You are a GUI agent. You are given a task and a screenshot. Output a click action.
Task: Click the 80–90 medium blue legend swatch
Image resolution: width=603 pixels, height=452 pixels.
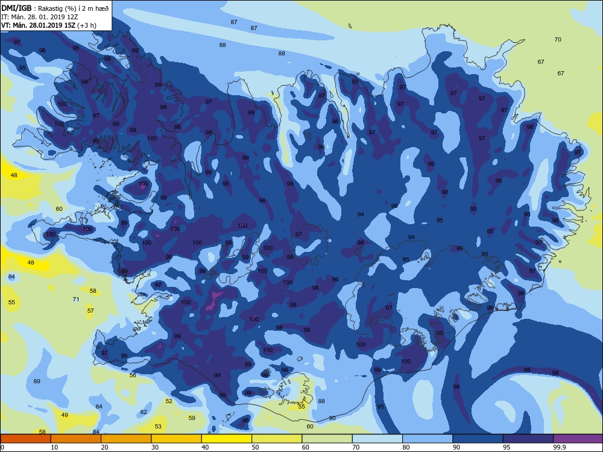pyautogui.click(x=428, y=439)
